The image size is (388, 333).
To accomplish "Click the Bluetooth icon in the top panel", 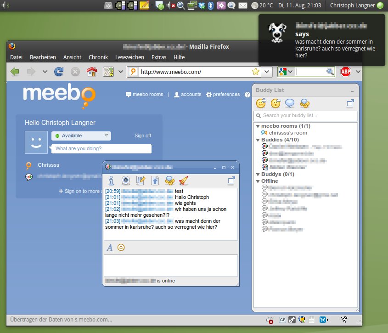I will pos(211,6).
